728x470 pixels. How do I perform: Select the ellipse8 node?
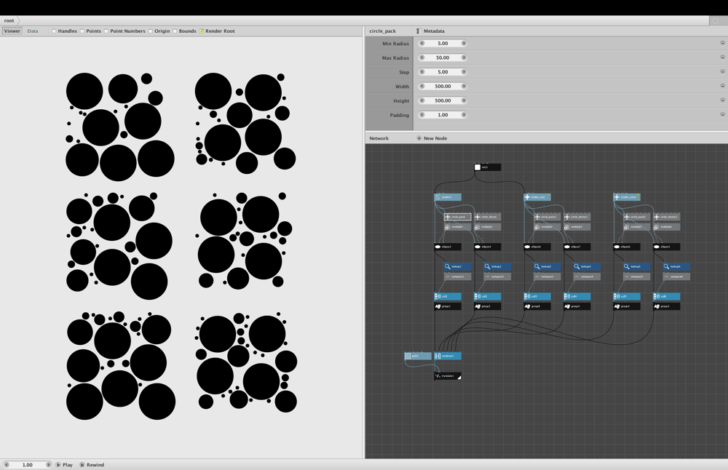tap(537, 247)
